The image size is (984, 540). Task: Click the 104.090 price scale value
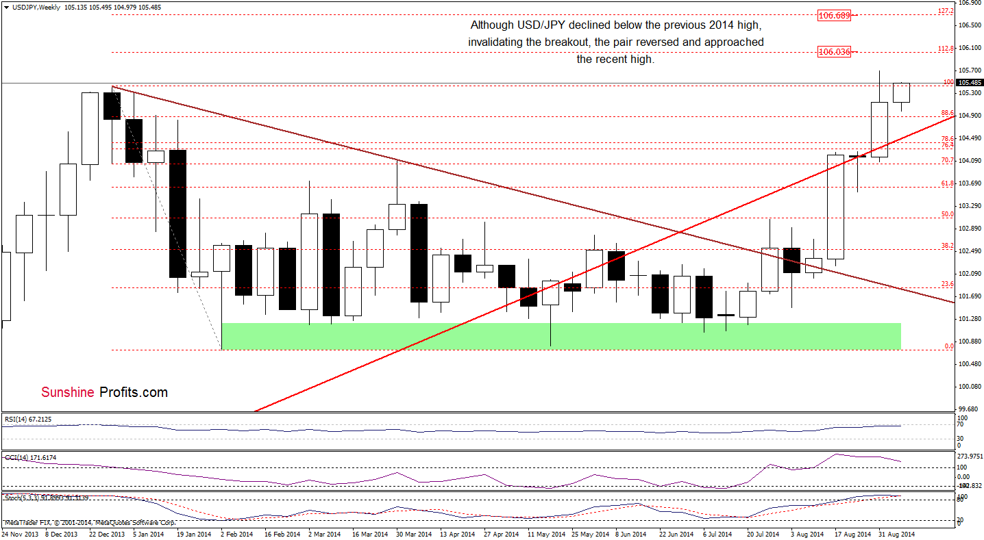point(970,160)
